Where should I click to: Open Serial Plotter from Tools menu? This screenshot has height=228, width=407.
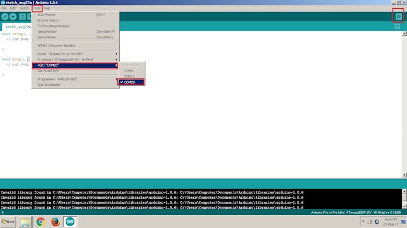75,37
